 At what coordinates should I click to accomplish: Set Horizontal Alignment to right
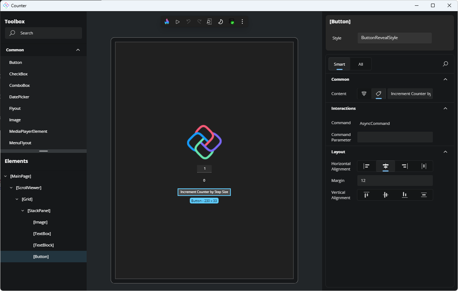point(404,166)
